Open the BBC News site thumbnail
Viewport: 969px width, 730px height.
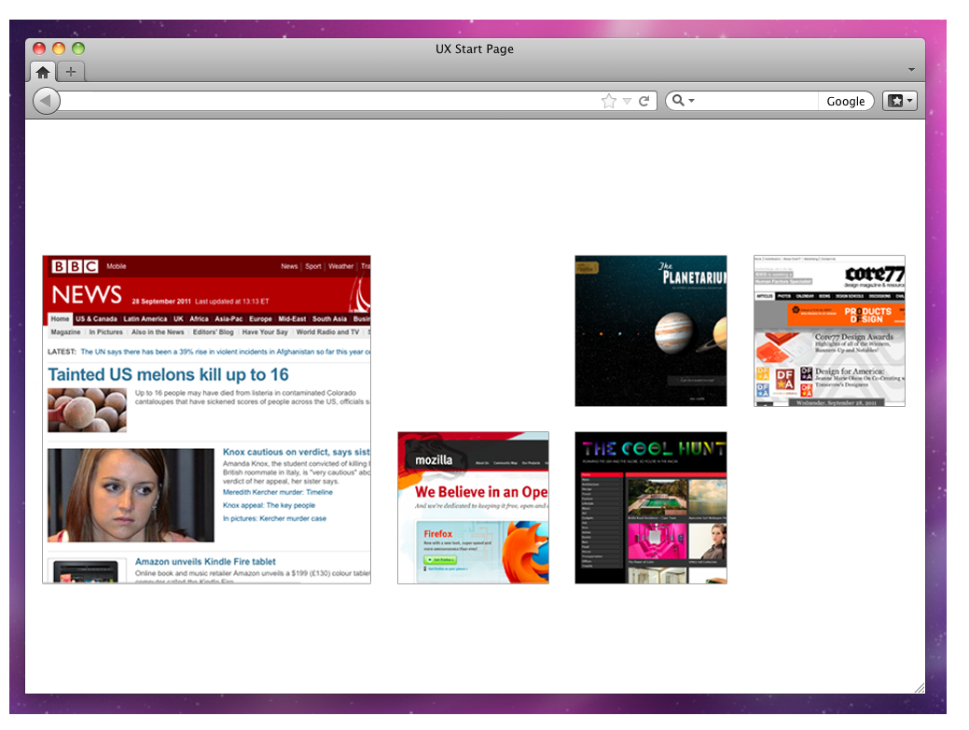click(x=206, y=419)
